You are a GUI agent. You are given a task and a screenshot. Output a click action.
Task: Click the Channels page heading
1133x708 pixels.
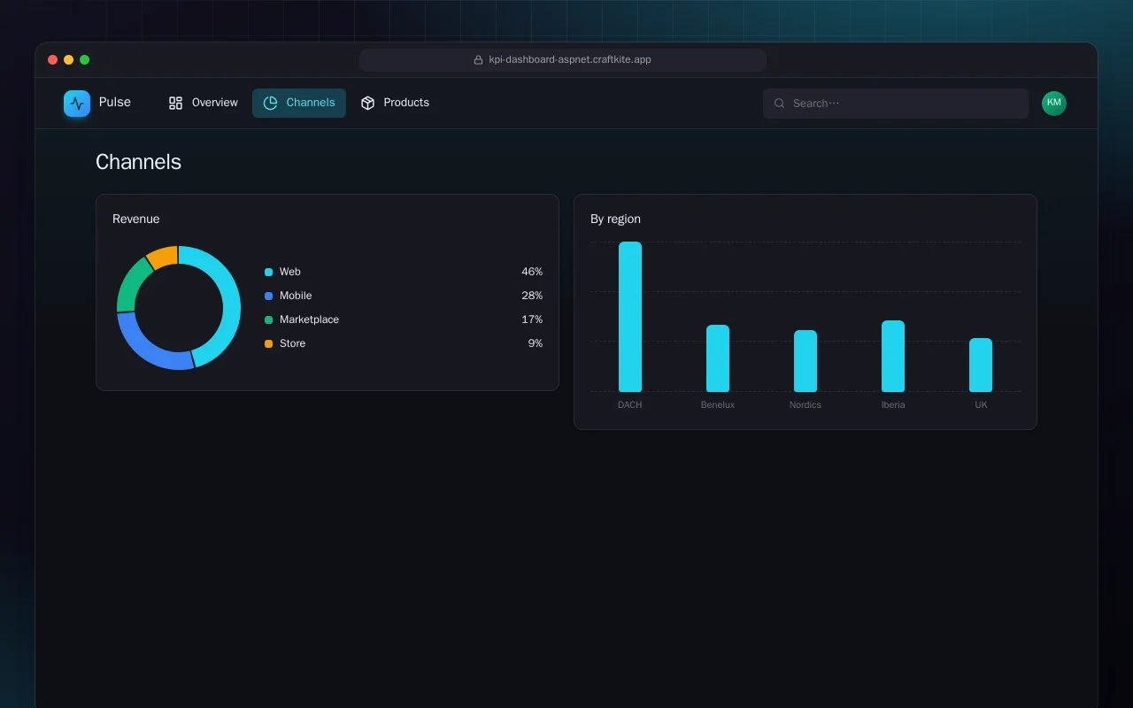tap(138, 162)
